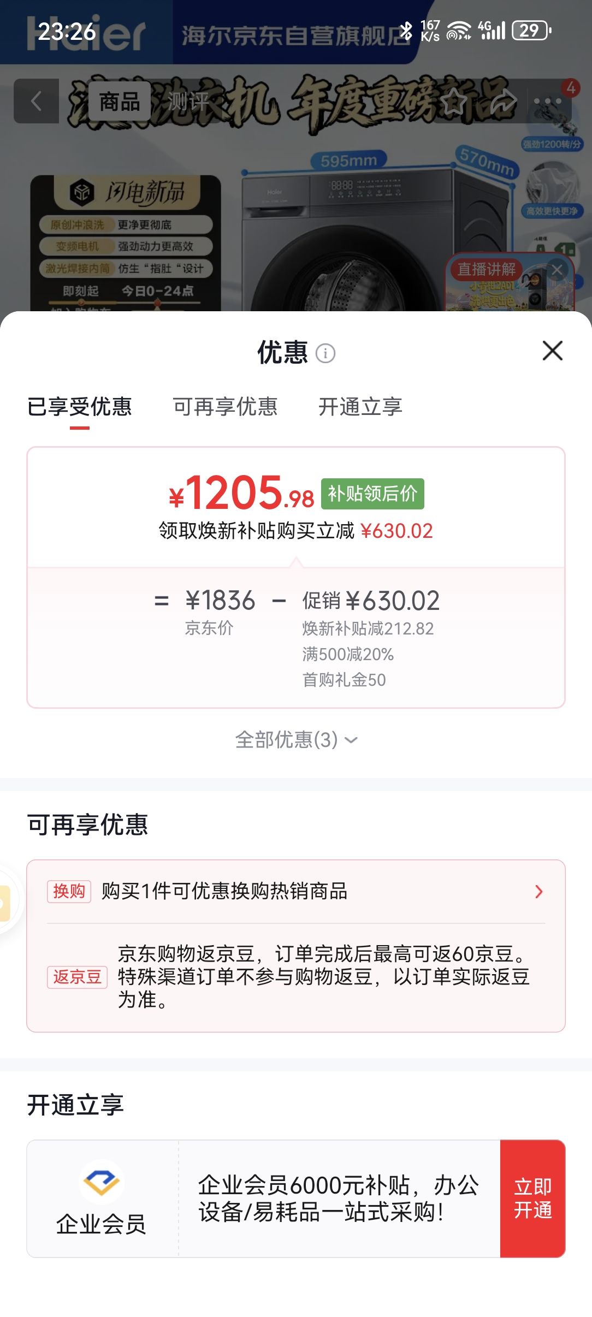Open the three-dot more menu
The image size is (592, 1317).
(x=548, y=102)
